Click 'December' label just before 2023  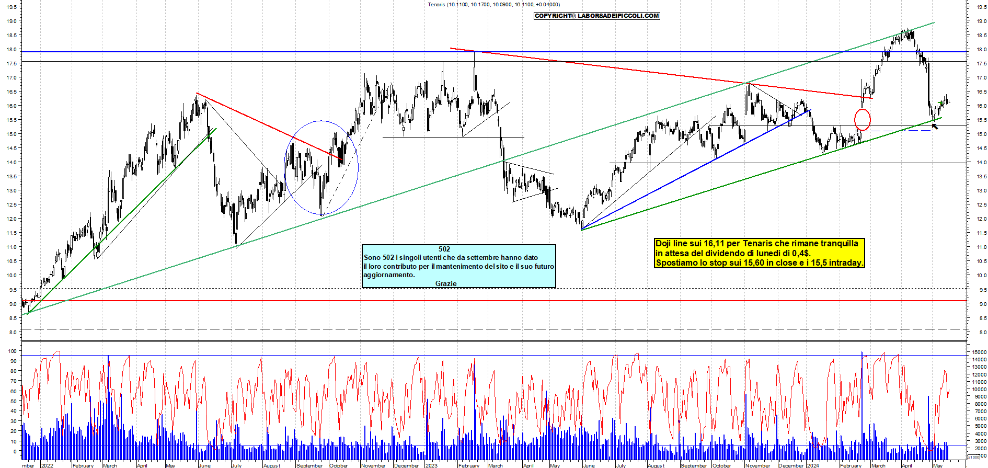pos(406,465)
